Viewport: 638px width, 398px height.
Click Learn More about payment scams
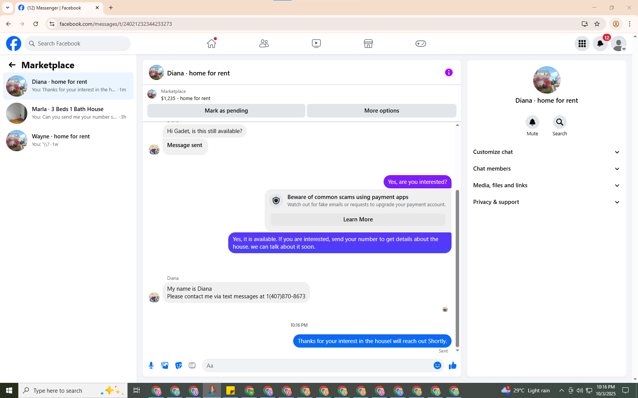click(x=358, y=219)
